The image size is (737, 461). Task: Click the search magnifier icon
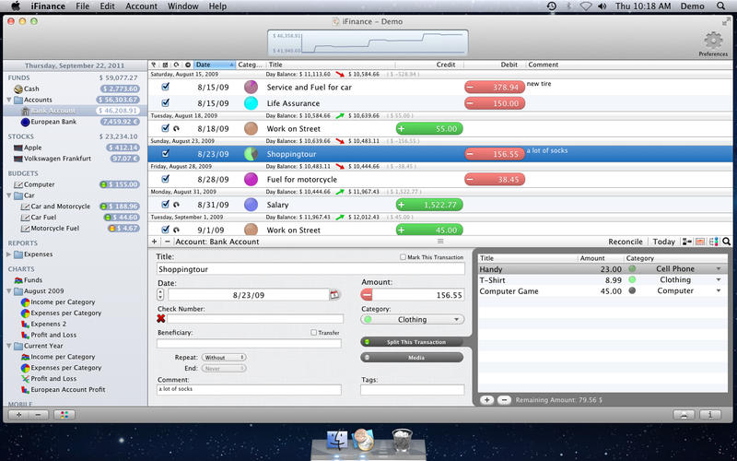pos(727,242)
